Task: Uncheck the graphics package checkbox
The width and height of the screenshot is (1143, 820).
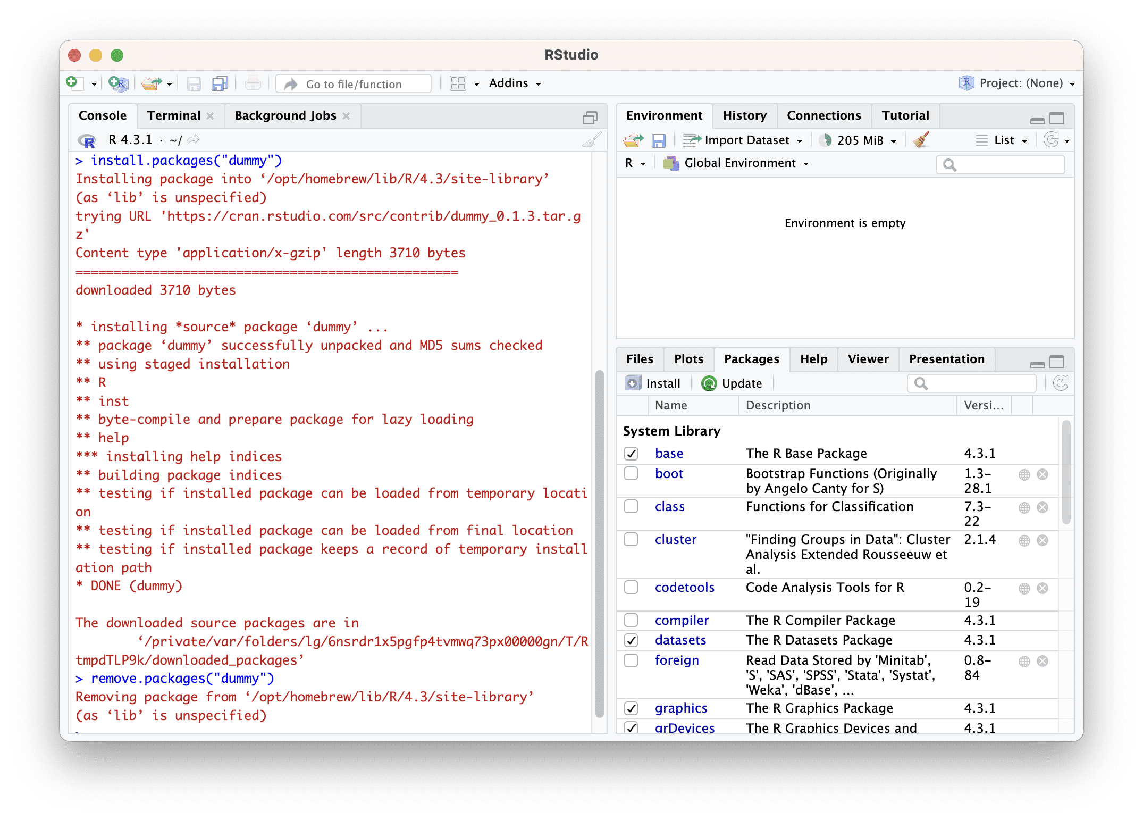Action: click(x=631, y=708)
